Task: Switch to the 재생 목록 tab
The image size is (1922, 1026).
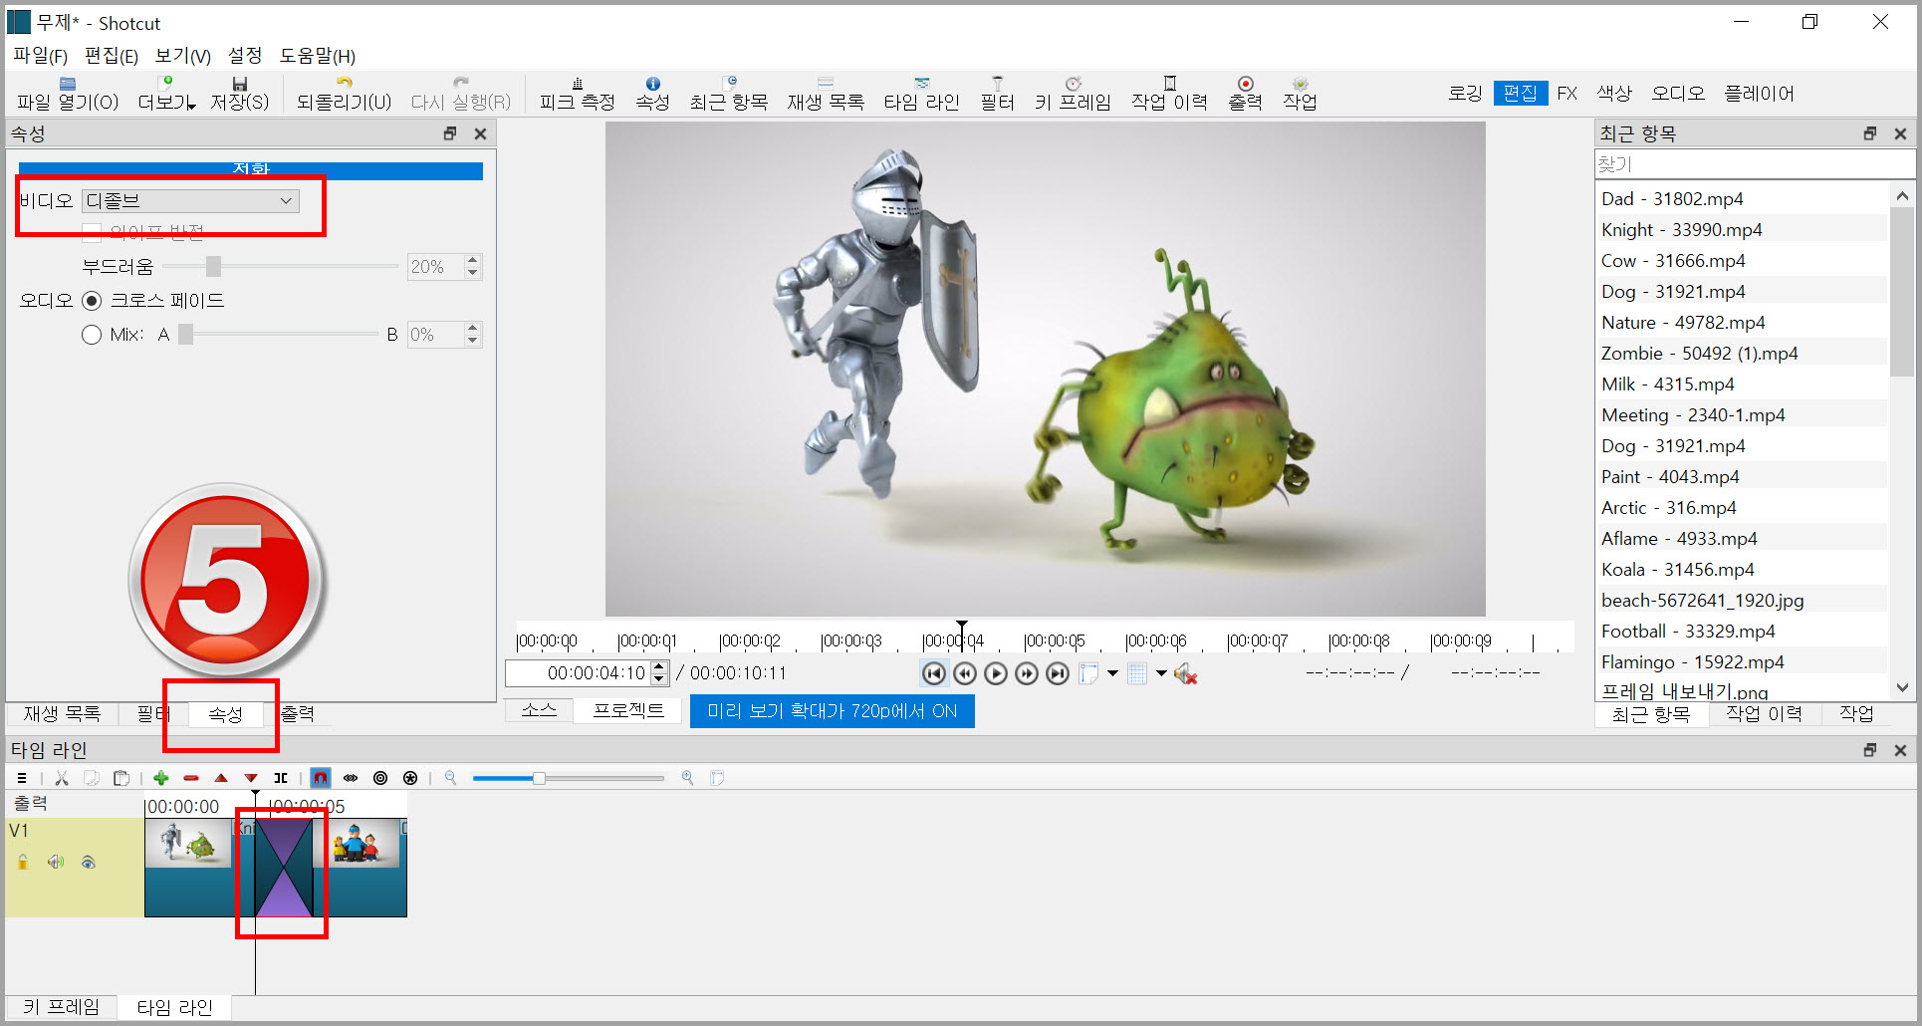Action: [62, 713]
